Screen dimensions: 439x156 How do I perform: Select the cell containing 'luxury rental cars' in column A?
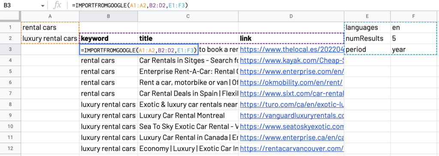pos(50,38)
